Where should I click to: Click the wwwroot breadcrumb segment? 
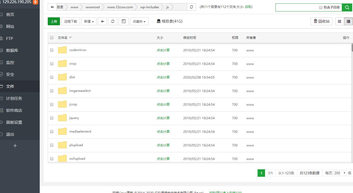click(93, 7)
